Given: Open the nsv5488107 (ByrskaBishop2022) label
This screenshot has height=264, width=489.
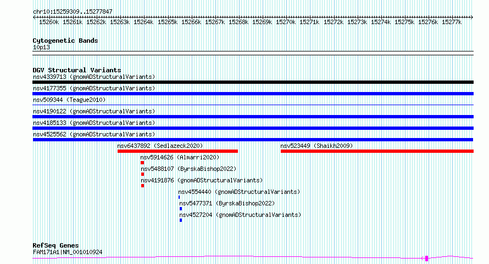Looking at the screenshot, I should tap(188, 169).
